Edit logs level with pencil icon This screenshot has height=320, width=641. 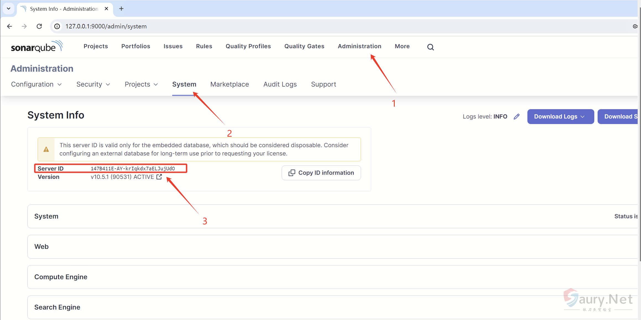(516, 117)
